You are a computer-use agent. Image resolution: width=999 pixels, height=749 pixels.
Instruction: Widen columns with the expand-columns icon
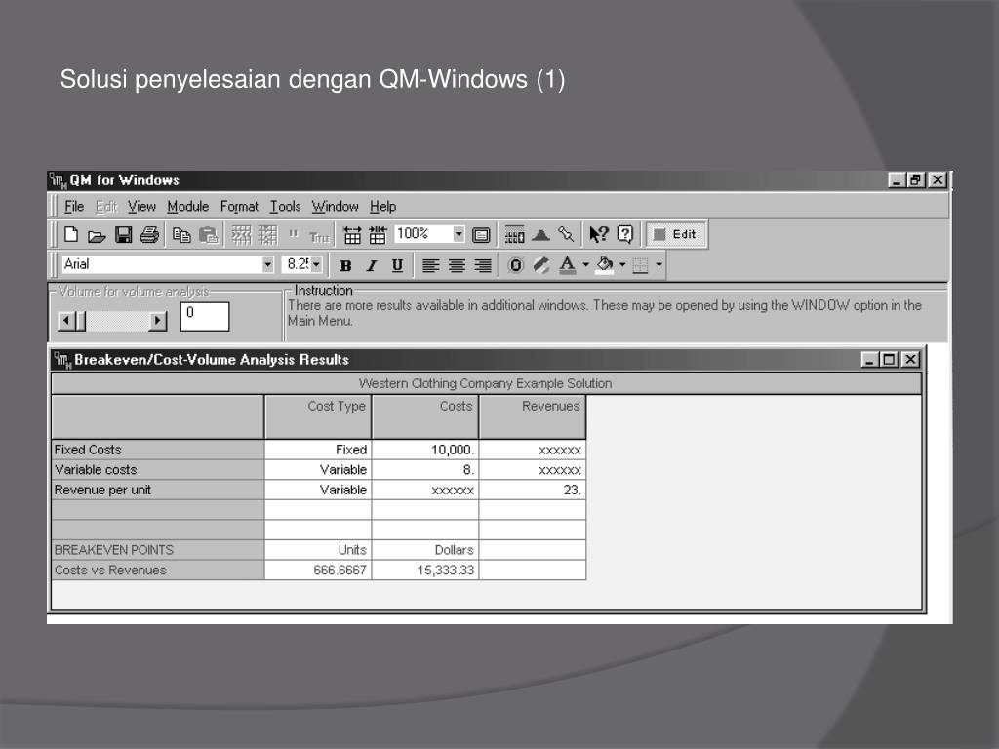pos(352,236)
